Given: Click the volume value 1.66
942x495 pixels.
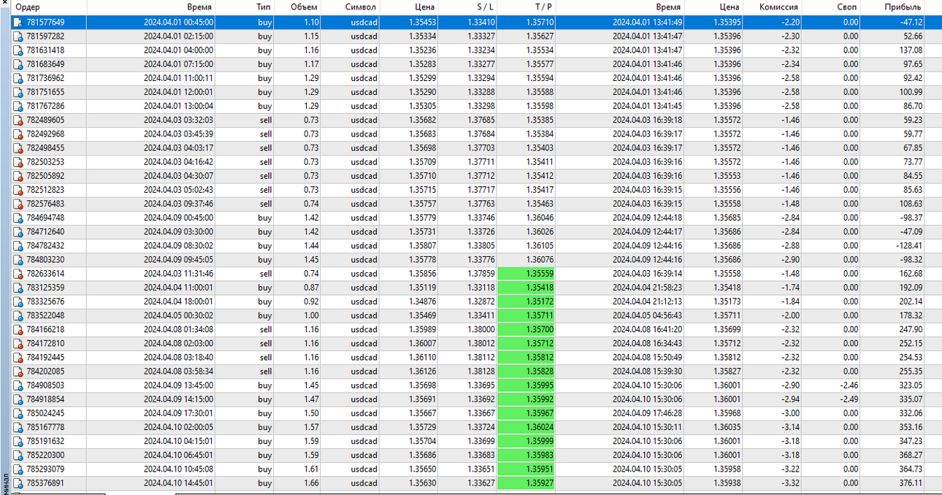Looking at the screenshot, I should tap(310, 483).
